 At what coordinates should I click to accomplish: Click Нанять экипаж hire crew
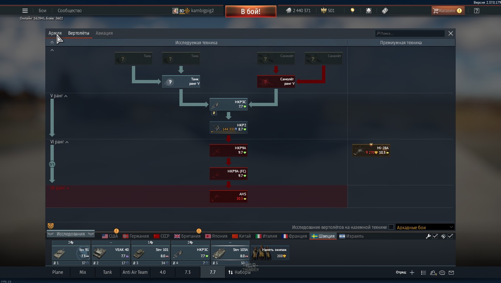270,253
